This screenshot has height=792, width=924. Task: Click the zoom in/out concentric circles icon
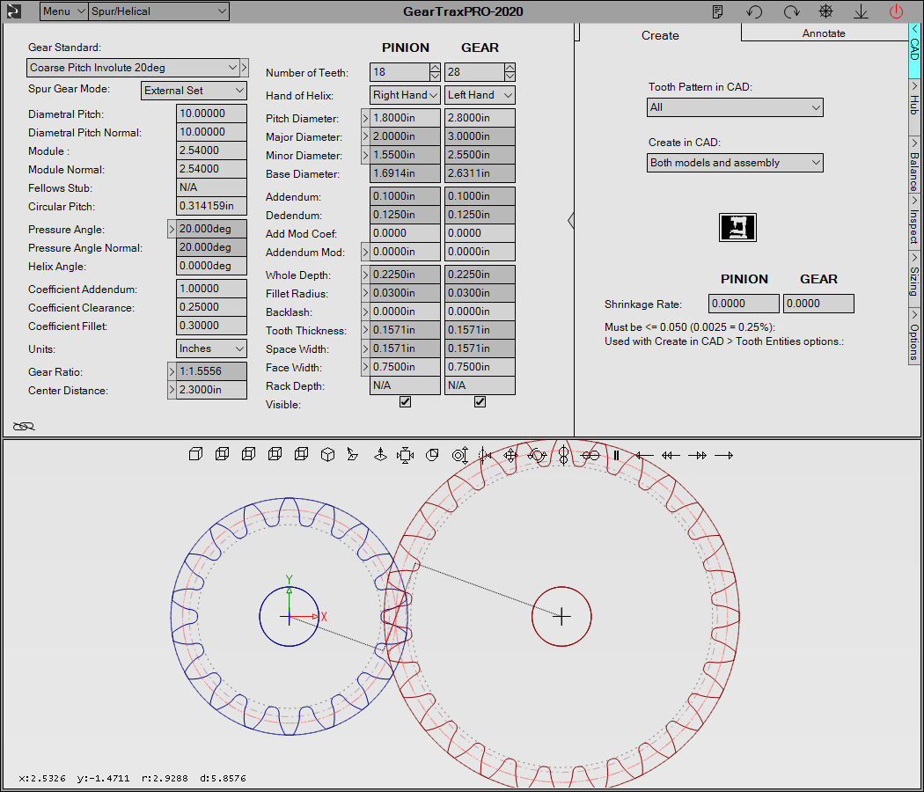(x=459, y=455)
